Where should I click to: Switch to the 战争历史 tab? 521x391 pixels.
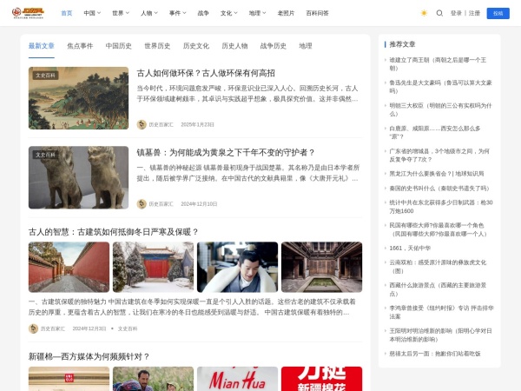click(x=274, y=46)
